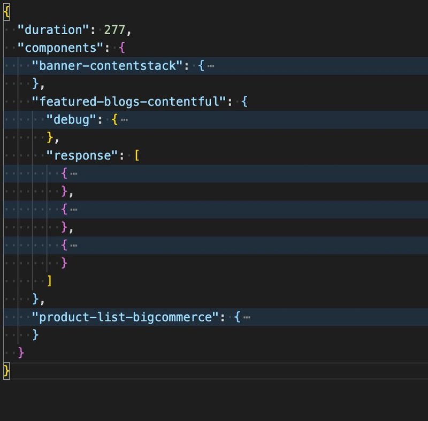Screen dimensions: 428x421
Task: Unfold the collapsed "debug" object ellipsis
Action: tap(124, 119)
